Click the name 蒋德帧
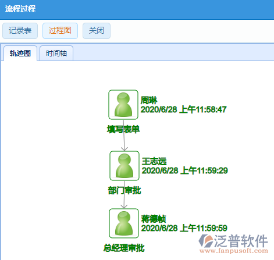 point(154,219)
